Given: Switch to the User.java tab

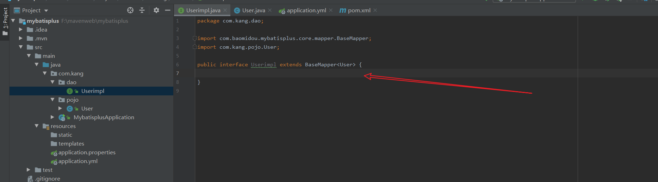Looking at the screenshot, I should pos(254,10).
